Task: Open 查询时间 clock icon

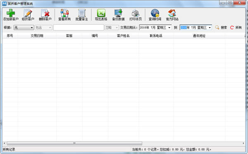Action: point(155,13)
